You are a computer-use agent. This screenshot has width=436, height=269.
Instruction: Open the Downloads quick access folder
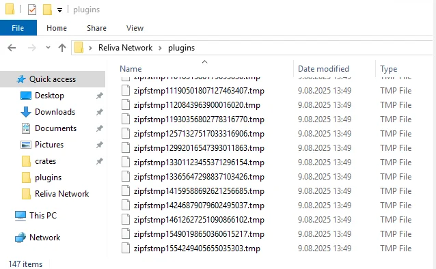55,112
